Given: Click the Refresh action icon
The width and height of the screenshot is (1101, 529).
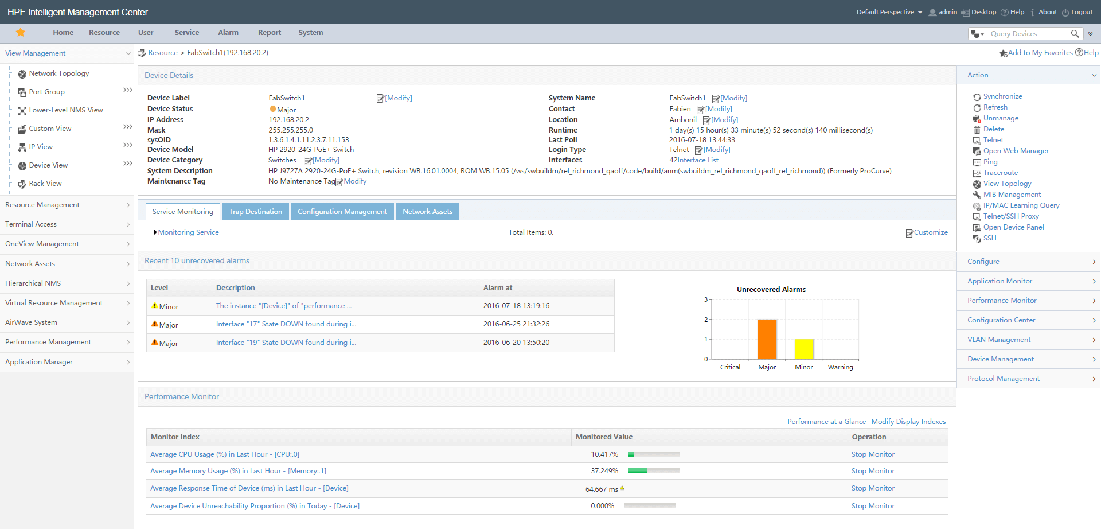Looking at the screenshot, I should pyautogui.click(x=977, y=108).
